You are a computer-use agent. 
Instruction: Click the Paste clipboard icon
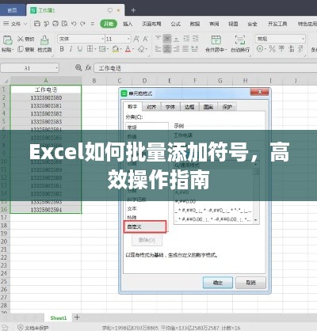click(x=8, y=40)
